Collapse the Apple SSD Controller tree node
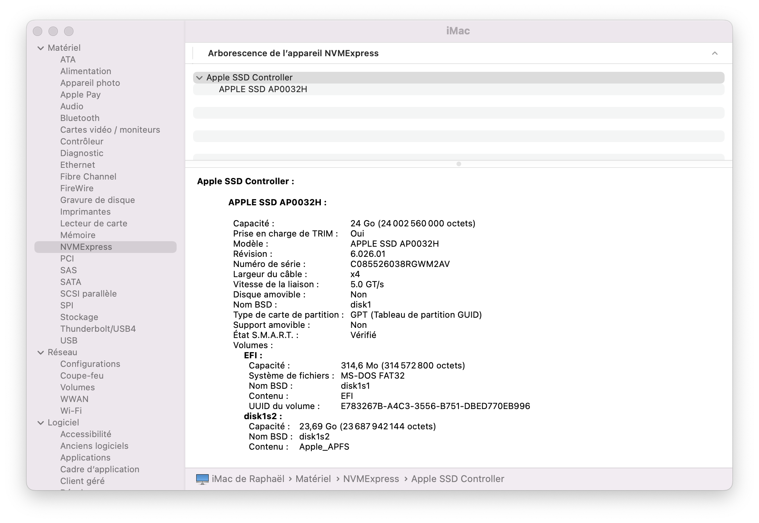 (199, 78)
